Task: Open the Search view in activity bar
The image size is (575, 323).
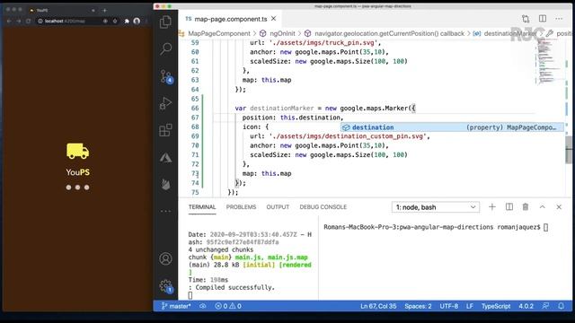Action: (165, 48)
